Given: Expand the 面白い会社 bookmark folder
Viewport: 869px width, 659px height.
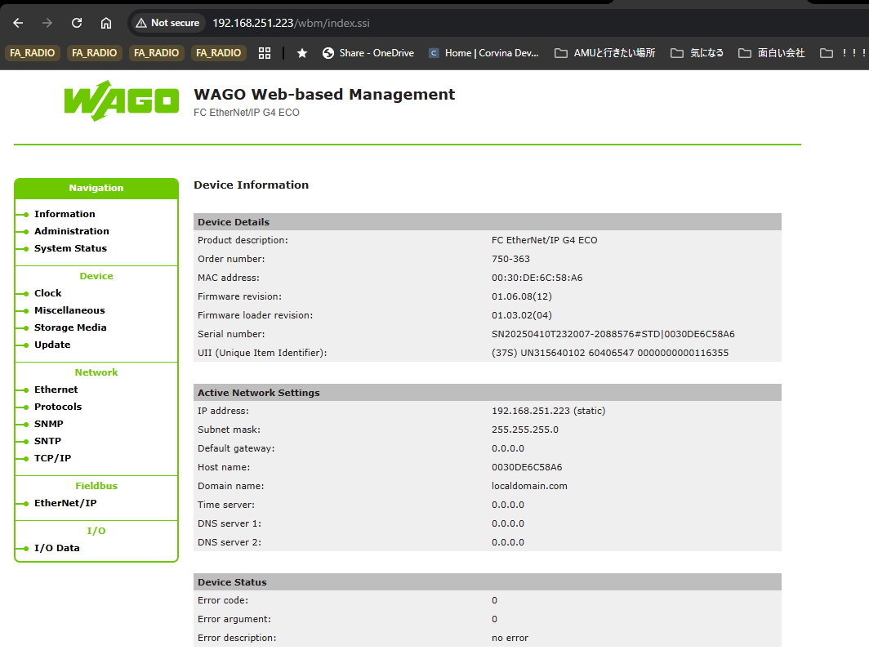Looking at the screenshot, I should pos(772,53).
